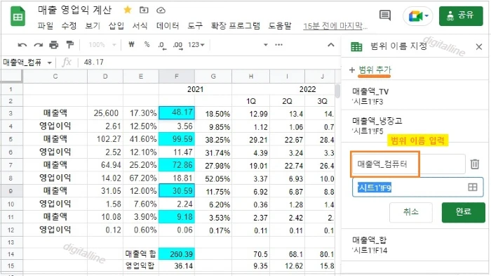
Task: Click the document title 매출 영업익 계산
Action: click(x=74, y=10)
